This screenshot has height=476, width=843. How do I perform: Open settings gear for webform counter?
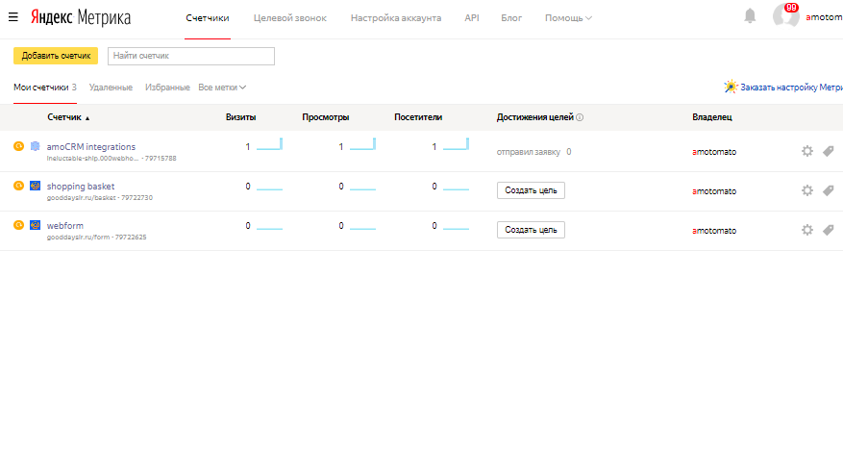click(807, 230)
